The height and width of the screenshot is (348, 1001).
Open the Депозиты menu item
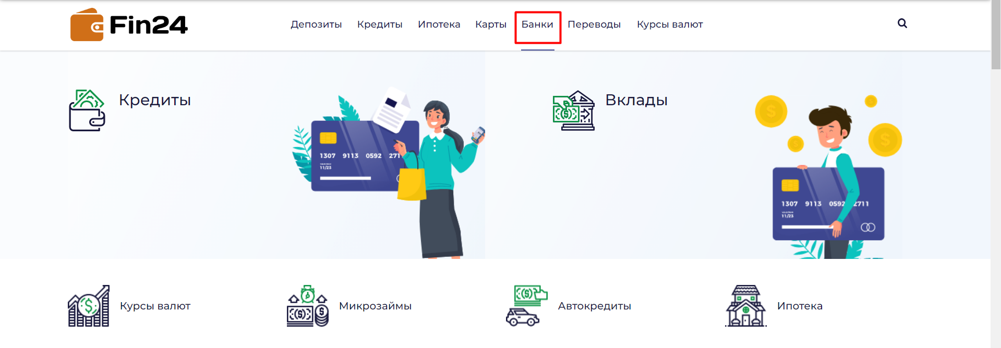(x=316, y=24)
